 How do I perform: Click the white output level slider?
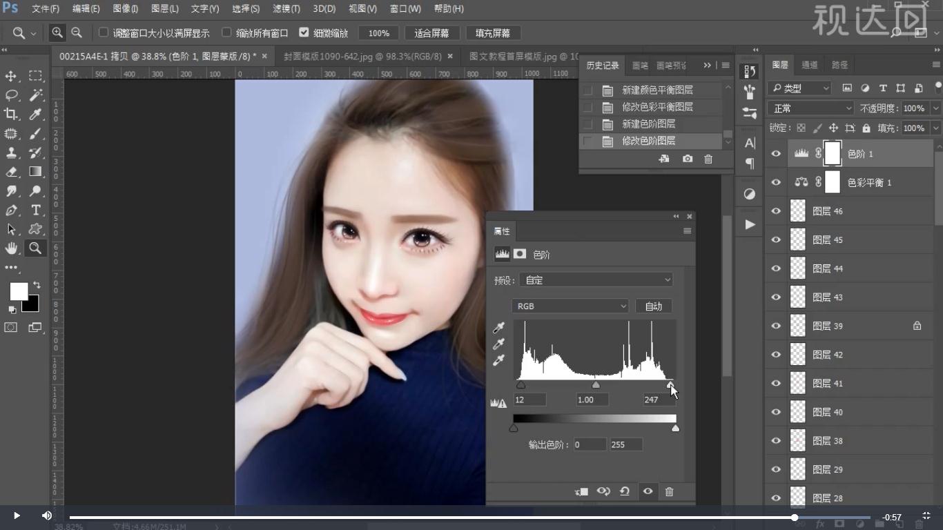tap(675, 429)
